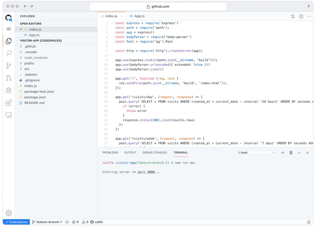This screenshot has width=316, height=229.
Task: Kill the terminal with trash icon
Action: [x=291, y=153]
